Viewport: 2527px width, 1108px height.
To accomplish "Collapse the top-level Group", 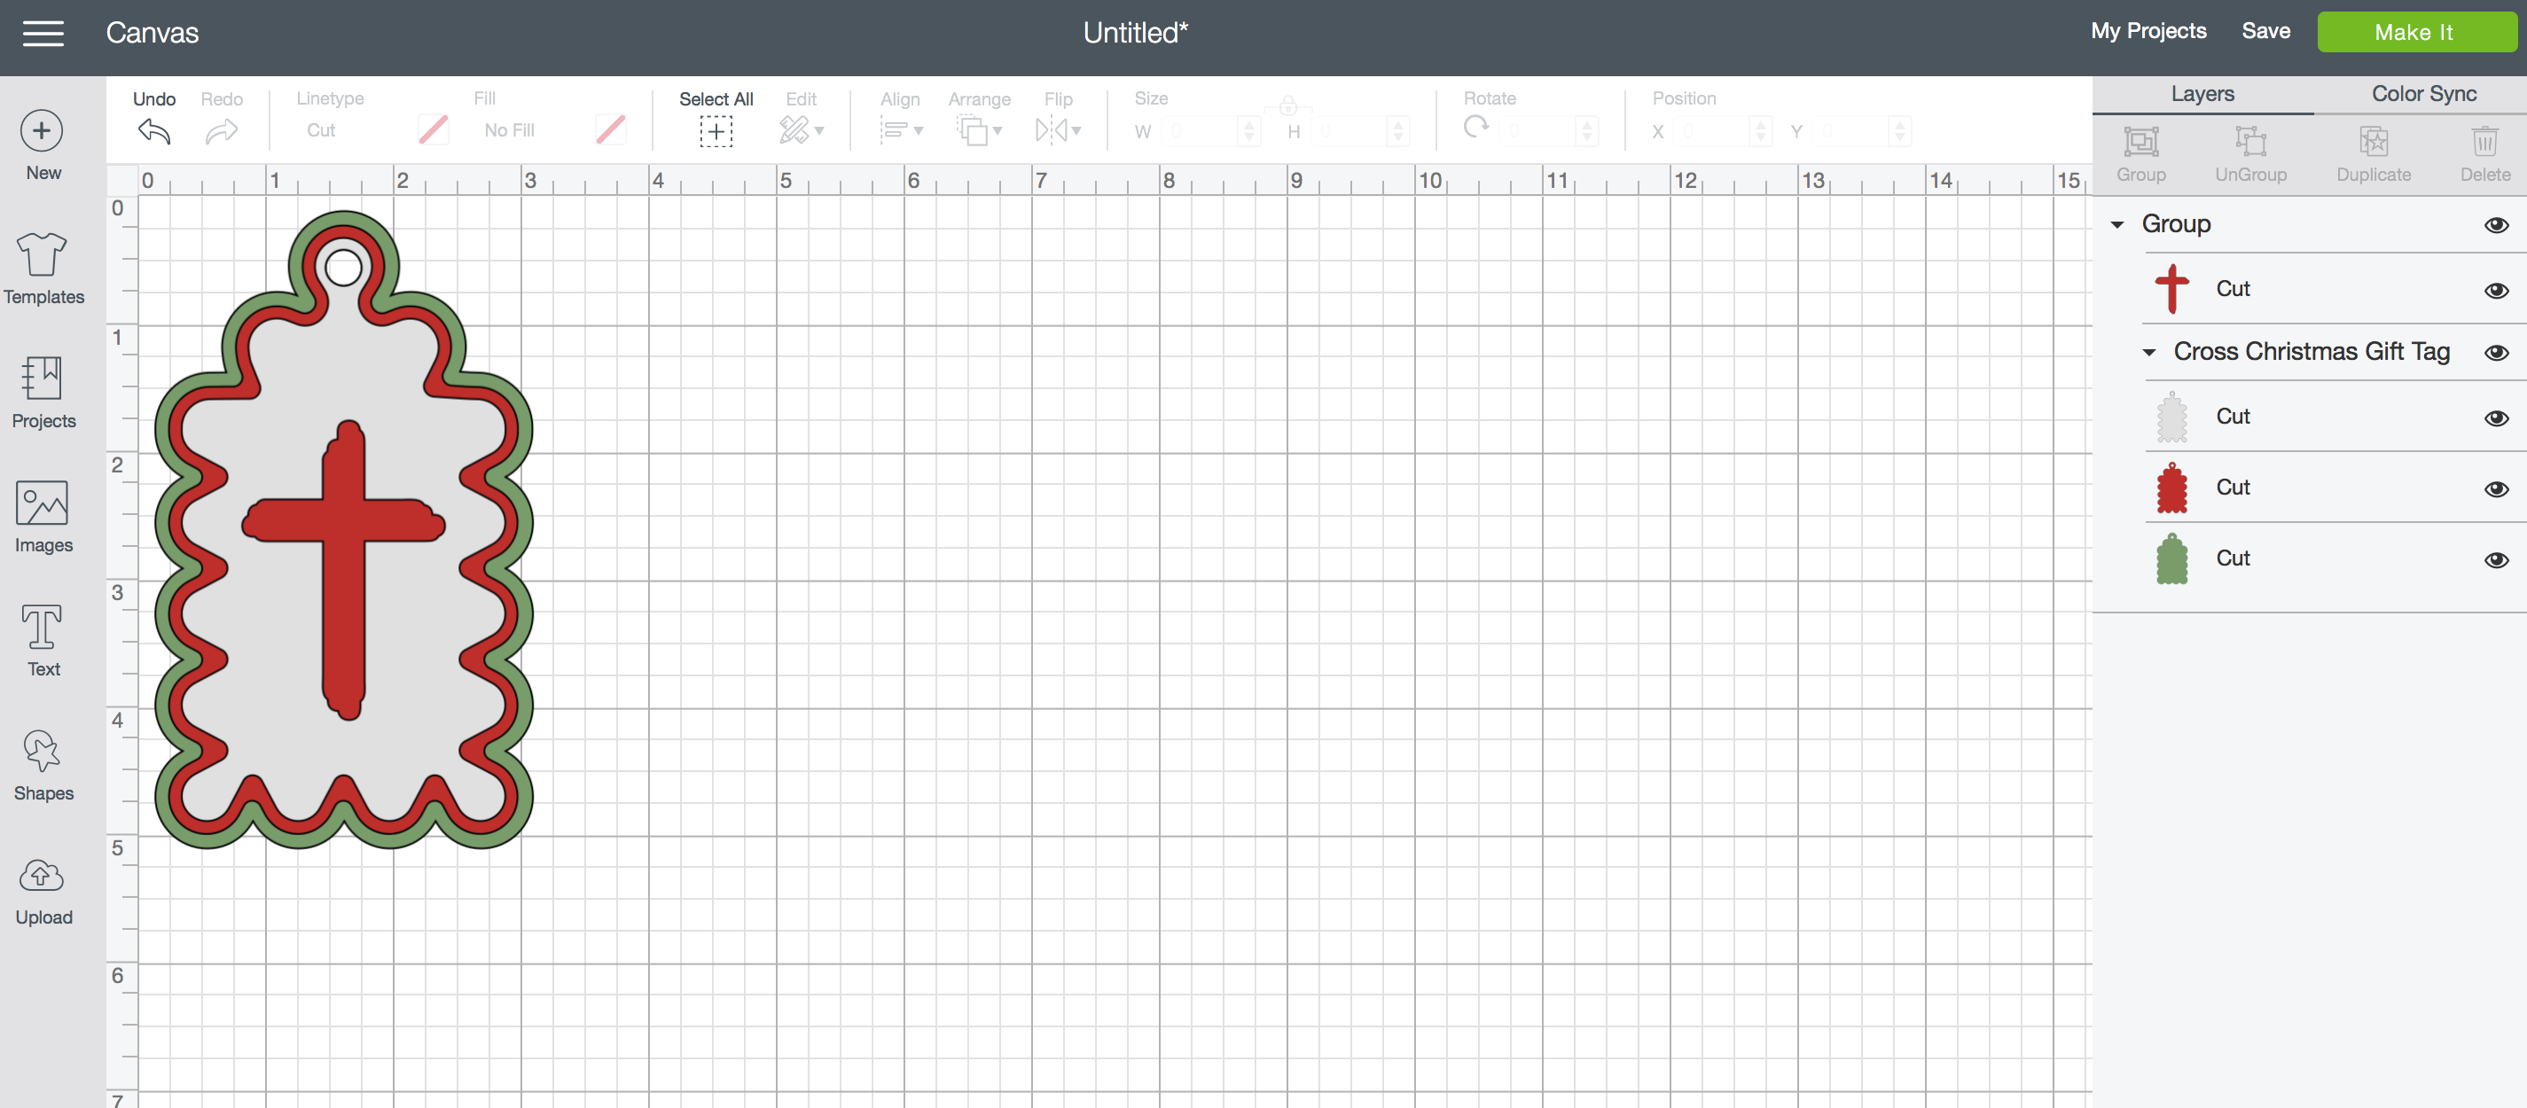I will 2117,224.
